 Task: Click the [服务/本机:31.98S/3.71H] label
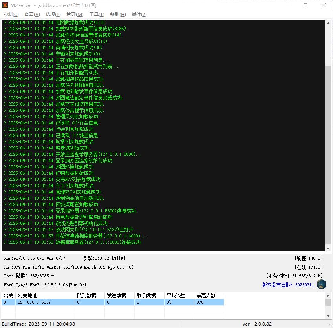point(295,276)
